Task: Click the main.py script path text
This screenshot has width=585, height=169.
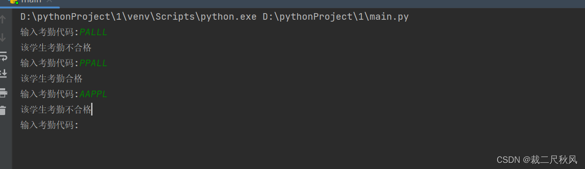Action: tap(335, 17)
